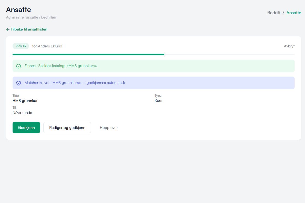The image size is (305, 203).
Task: Approve the course with Godkjenn button
Action: coord(26,128)
